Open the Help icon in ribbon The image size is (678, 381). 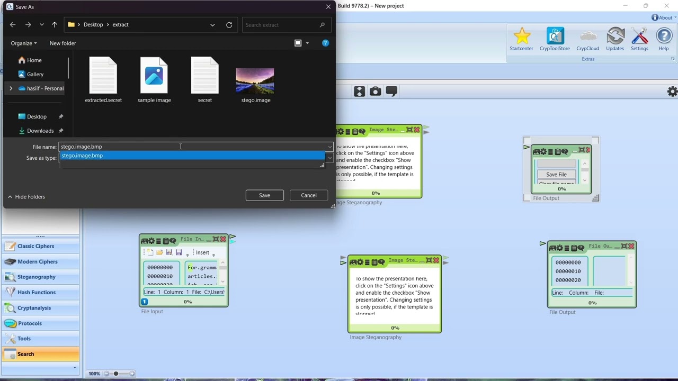(x=664, y=39)
